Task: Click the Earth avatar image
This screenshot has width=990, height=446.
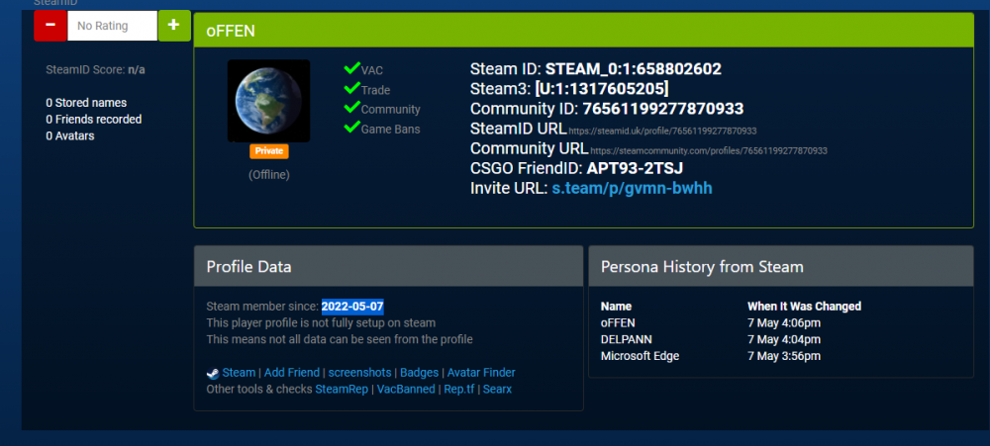Action: [269, 101]
